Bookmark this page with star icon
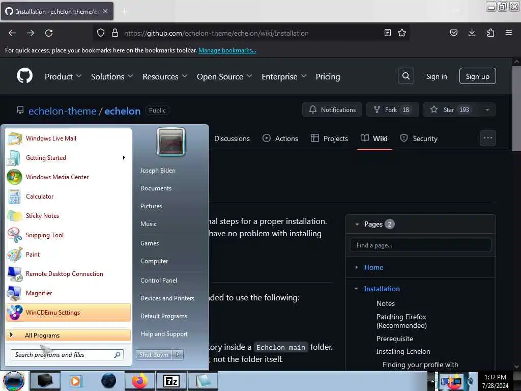 [x=402, y=33]
